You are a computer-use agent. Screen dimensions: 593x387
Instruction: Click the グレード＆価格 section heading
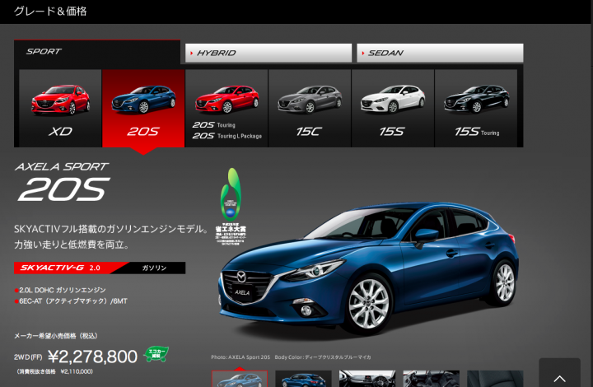[x=50, y=12]
